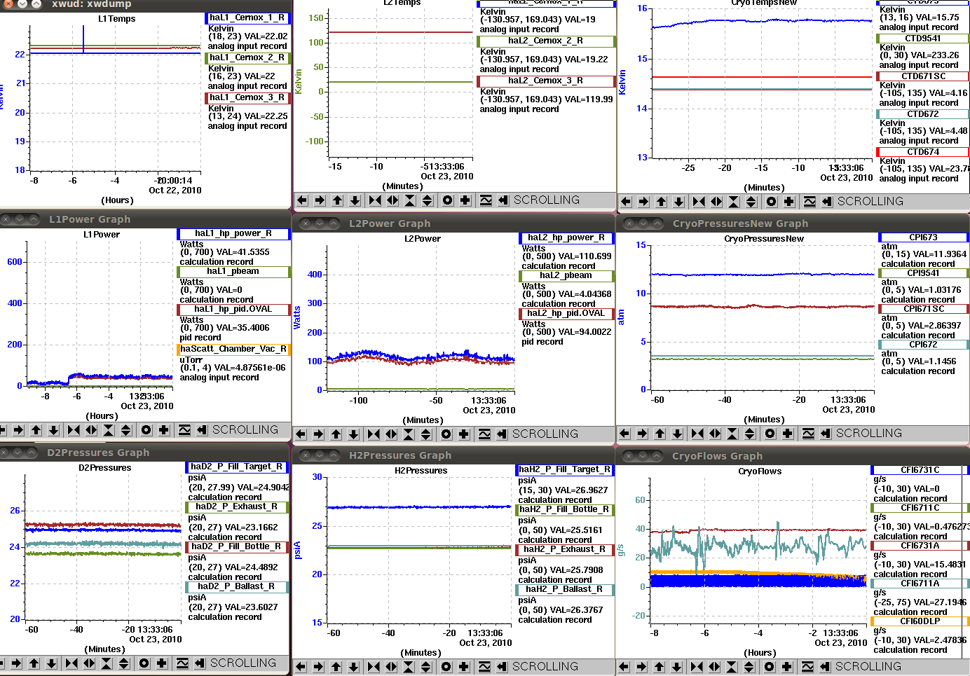The image size is (970, 676).
Task: Click the plus icon in D2Pressures toolbar
Action: (162, 663)
